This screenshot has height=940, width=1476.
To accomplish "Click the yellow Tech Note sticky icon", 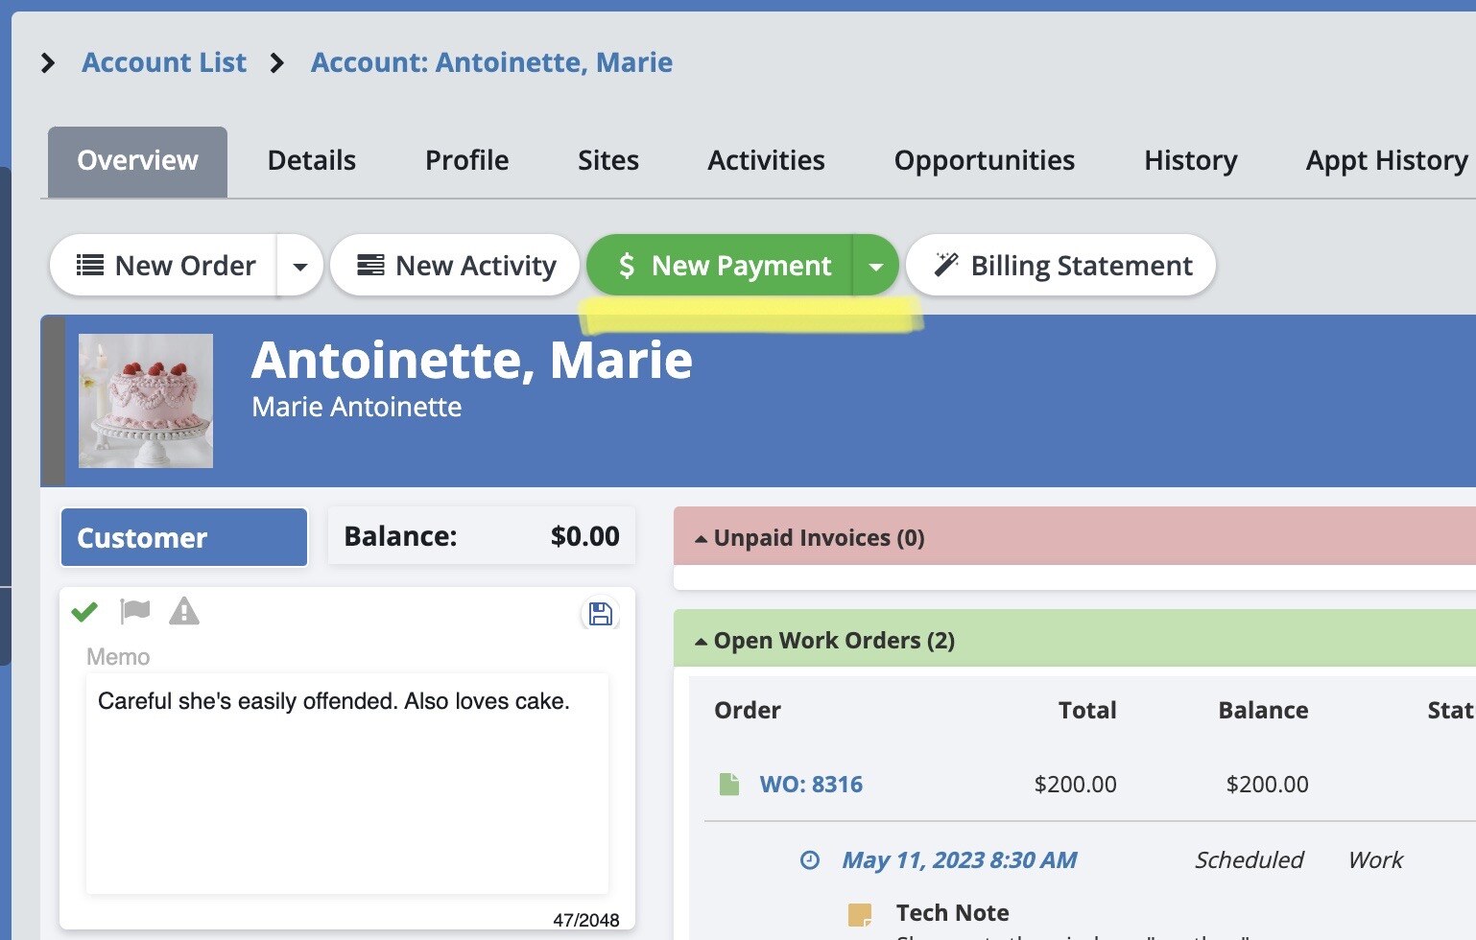I will tap(860, 914).
